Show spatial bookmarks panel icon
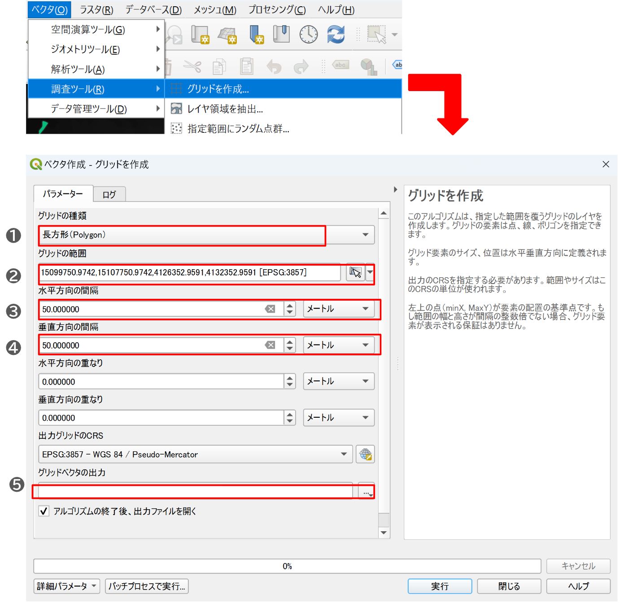The image size is (619, 603). pos(281,34)
